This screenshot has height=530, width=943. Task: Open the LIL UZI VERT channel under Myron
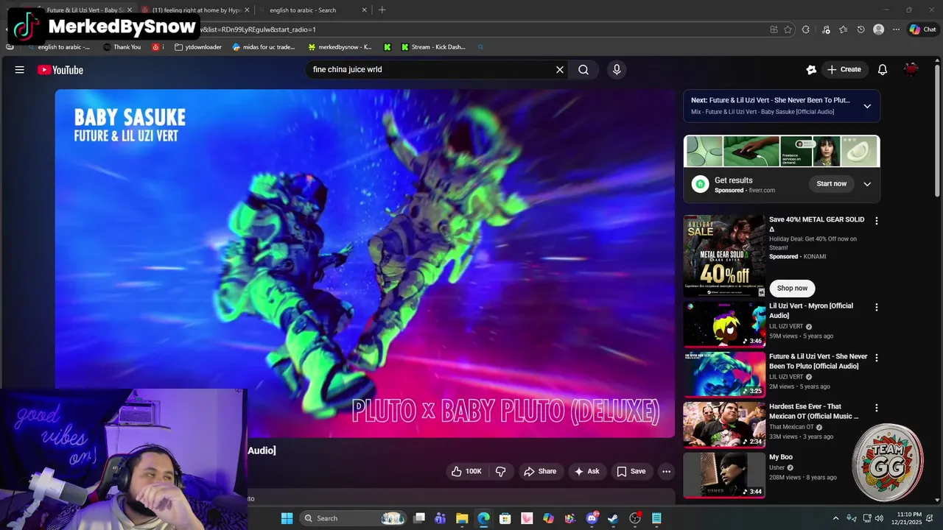coord(786,327)
